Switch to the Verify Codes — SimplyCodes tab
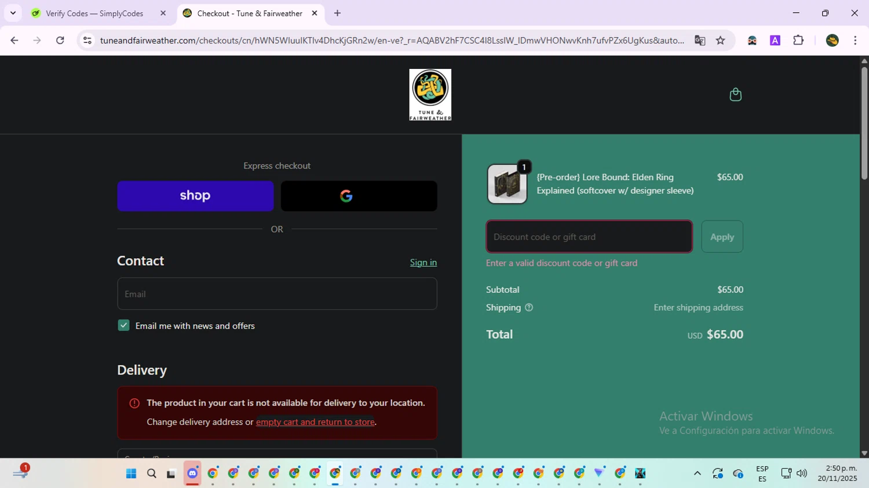This screenshot has height=488, width=869. (x=94, y=13)
